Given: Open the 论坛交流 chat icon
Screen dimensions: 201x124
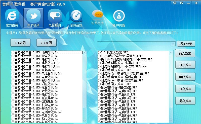Looking at the screenshot, I should click(x=98, y=15).
